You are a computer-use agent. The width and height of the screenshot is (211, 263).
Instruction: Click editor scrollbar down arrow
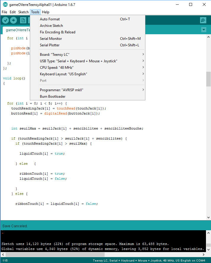tap(208, 217)
